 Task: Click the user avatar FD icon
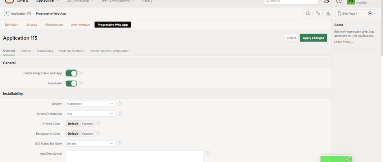351,2
